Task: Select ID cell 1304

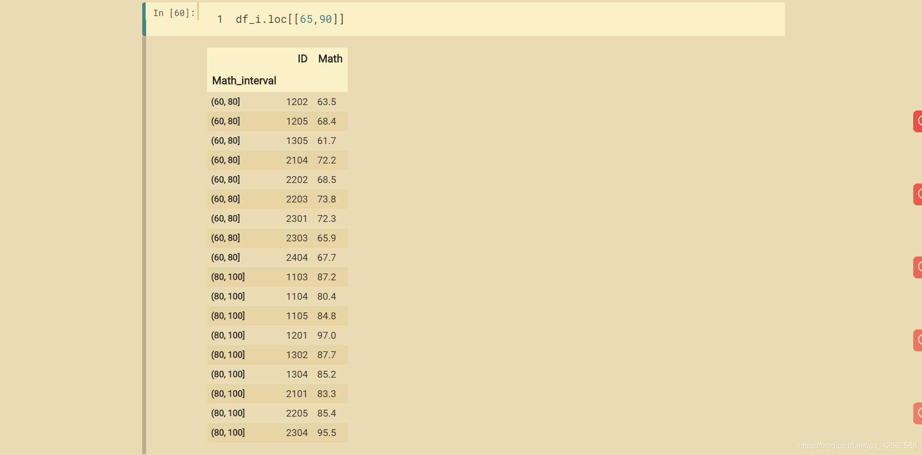Action: (297, 374)
